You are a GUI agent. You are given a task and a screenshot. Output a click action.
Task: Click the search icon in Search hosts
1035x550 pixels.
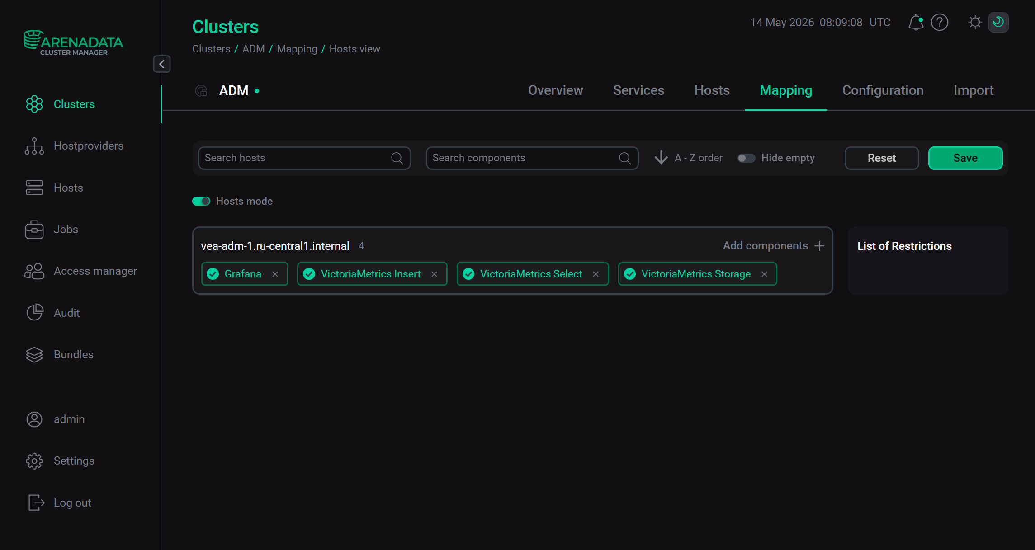point(397,158)
